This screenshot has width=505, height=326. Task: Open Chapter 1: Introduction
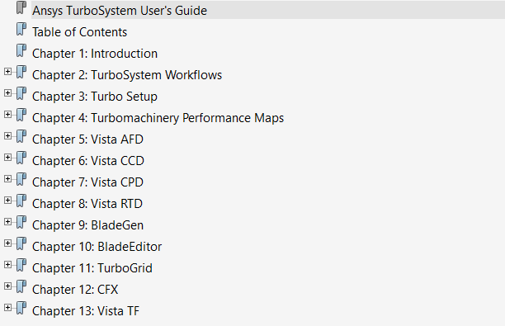tap(95, 54)
